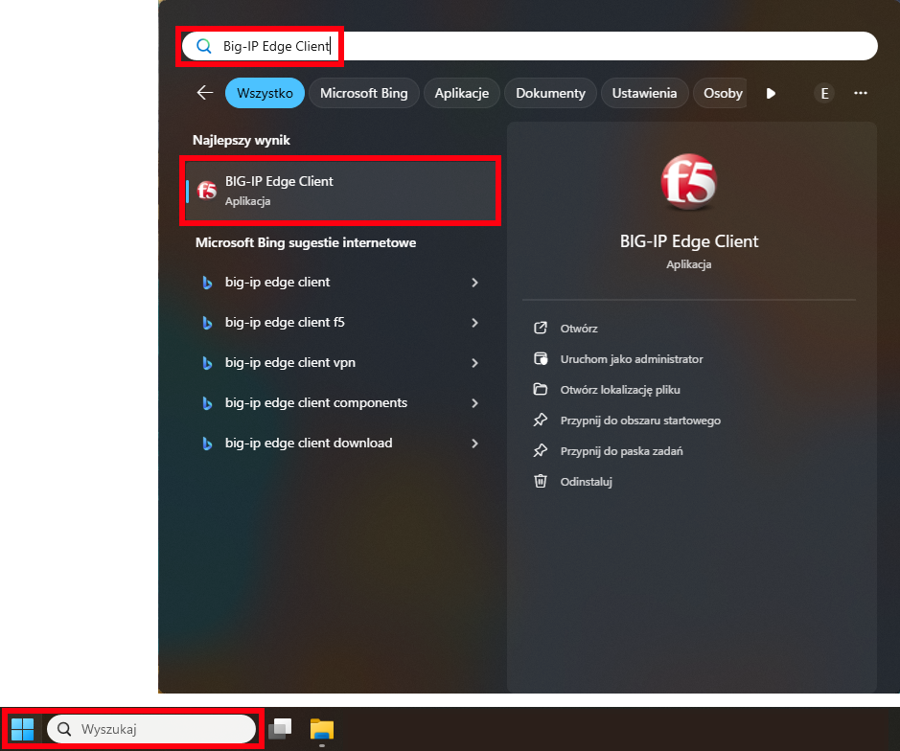Click Bing icon beside big-ip edge client f5
Image resolution: width=900 pixels, height=751 pixels.
[207, 323]
